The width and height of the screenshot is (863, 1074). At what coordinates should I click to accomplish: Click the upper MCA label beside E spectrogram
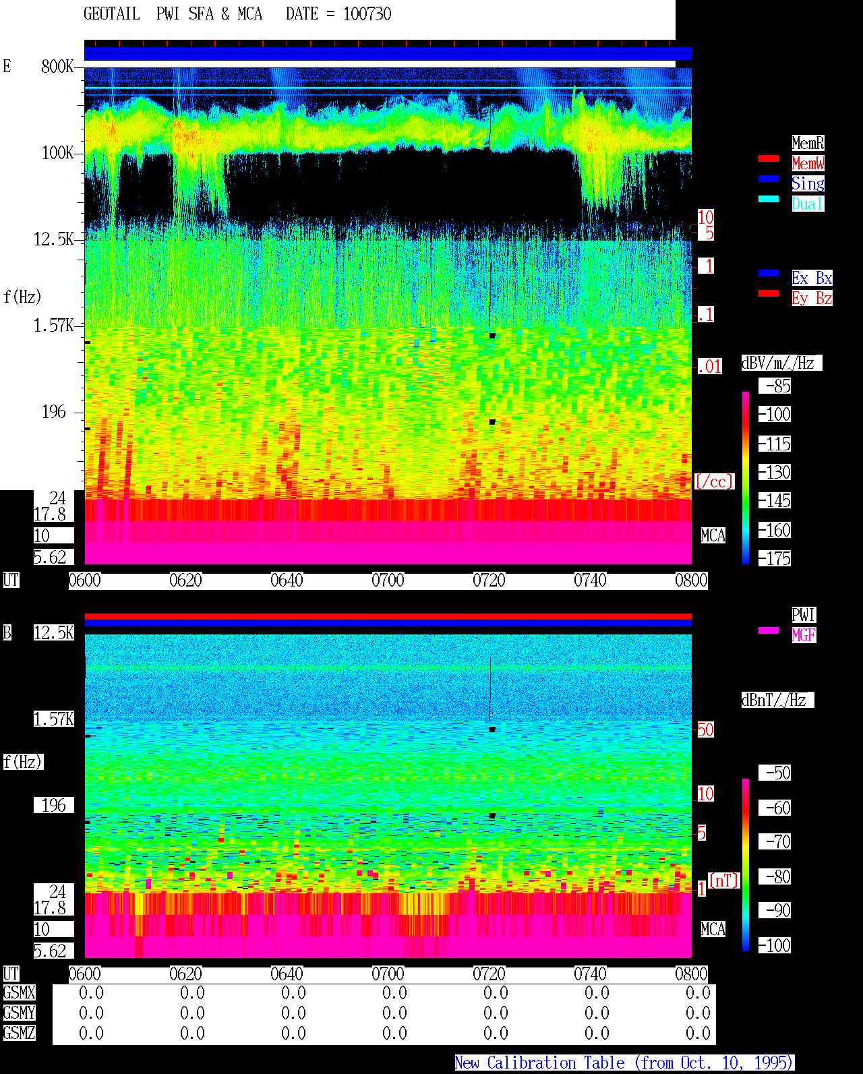pyautogui.click(x=713, y=536)
